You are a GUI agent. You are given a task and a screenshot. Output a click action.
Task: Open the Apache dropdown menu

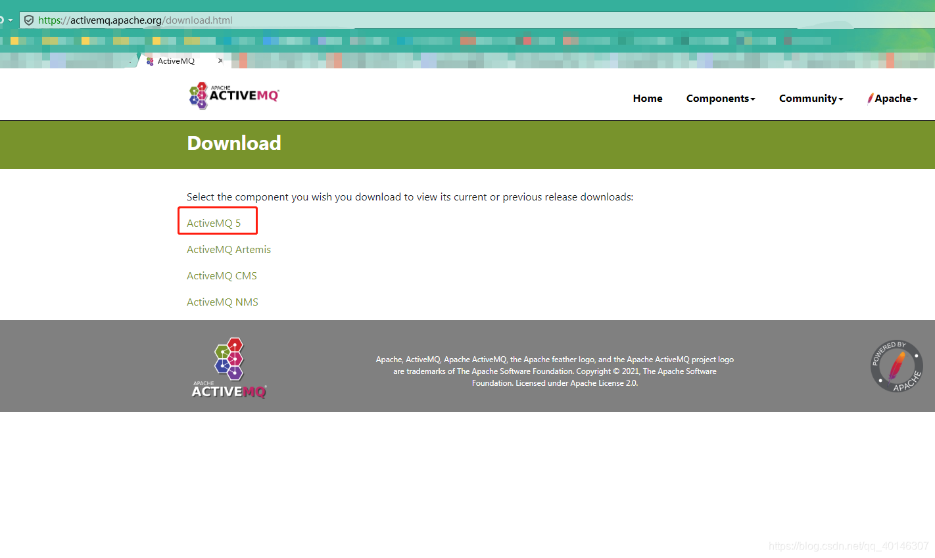(x=892, y=98)
